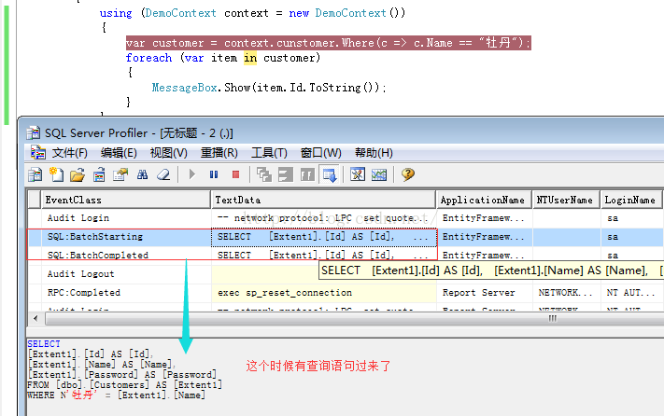664x416 pixels.
Task: Open the 重播(R) menu
Action: point(219,153)
